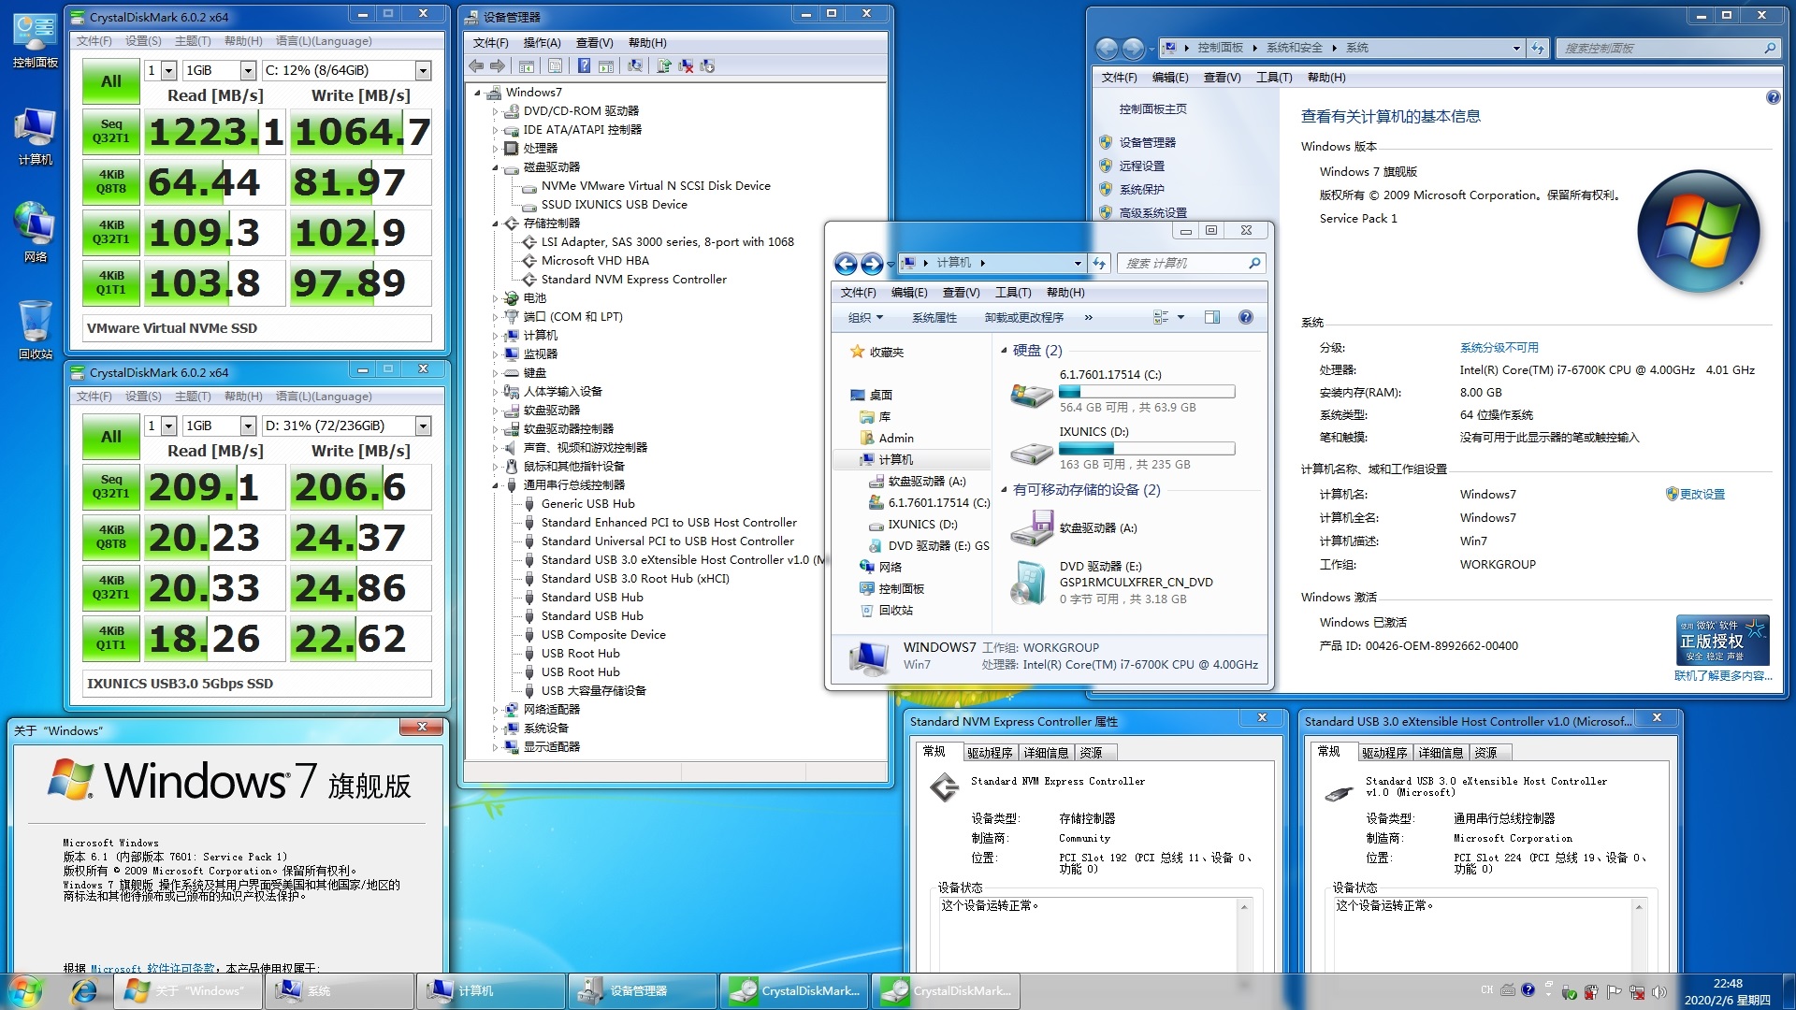Open test count dropdown in top CrystalDiskMark
The width and height of the screenshot is (1796, 1010).
(161, 70)
